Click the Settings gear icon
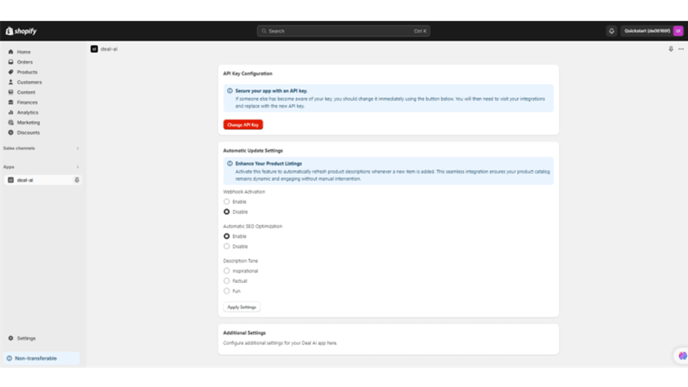The height and width of the screenshot is (387, 688). (x=11, y=338)
